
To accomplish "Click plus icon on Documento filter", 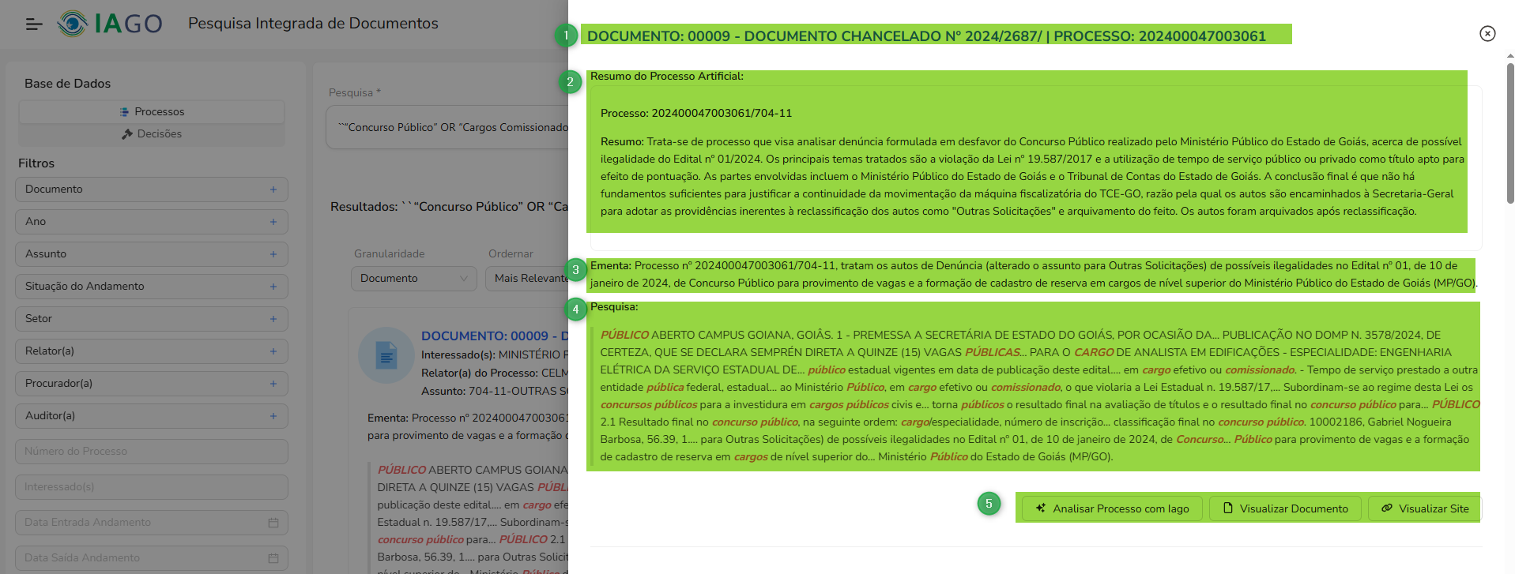I will (273, 189).
